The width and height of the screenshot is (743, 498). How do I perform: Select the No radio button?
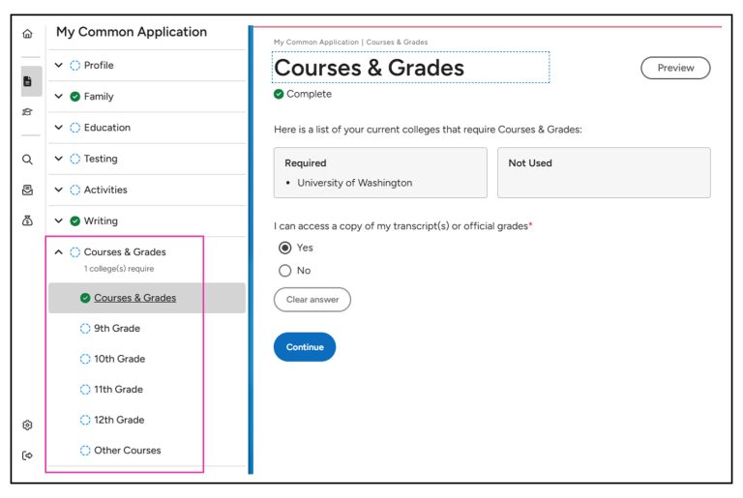point(284,271)
